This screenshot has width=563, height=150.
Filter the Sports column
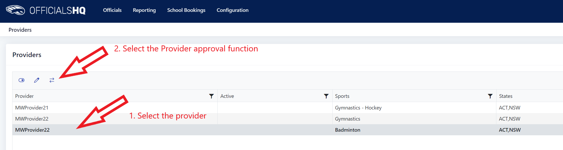490,96
